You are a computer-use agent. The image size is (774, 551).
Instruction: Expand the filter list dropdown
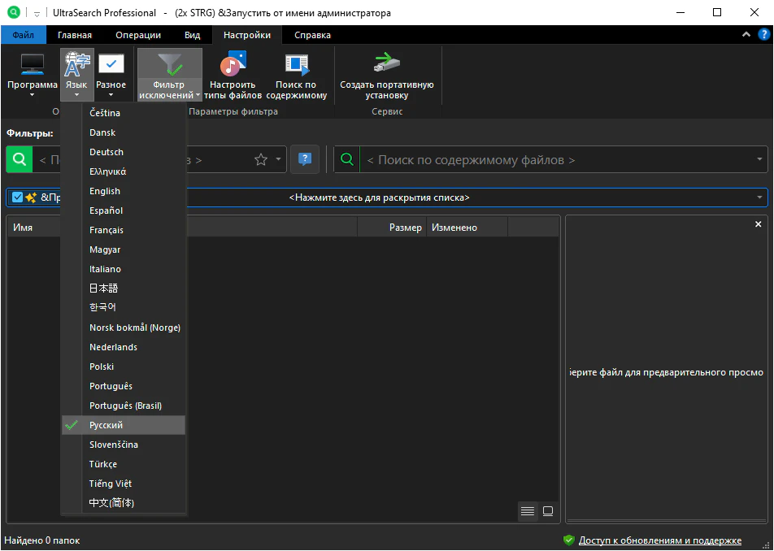pos(759,197)
